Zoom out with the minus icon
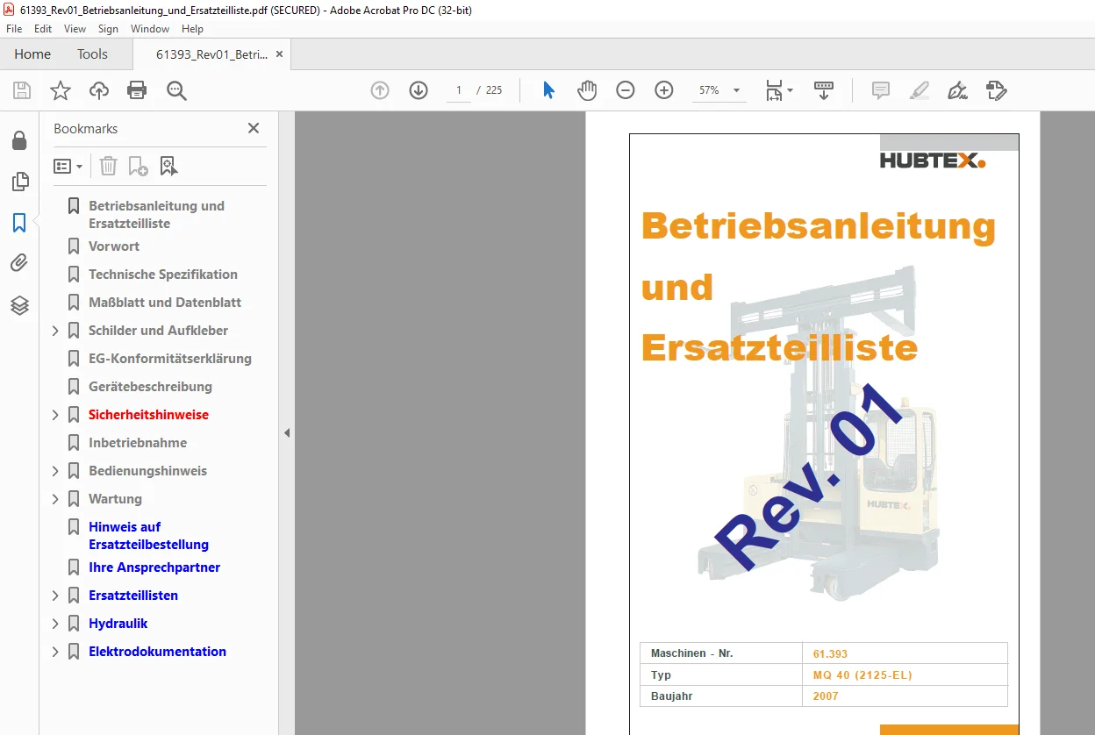Image resolution: width=1095 pixels, height=735 pixels. [x=626, y=90]
